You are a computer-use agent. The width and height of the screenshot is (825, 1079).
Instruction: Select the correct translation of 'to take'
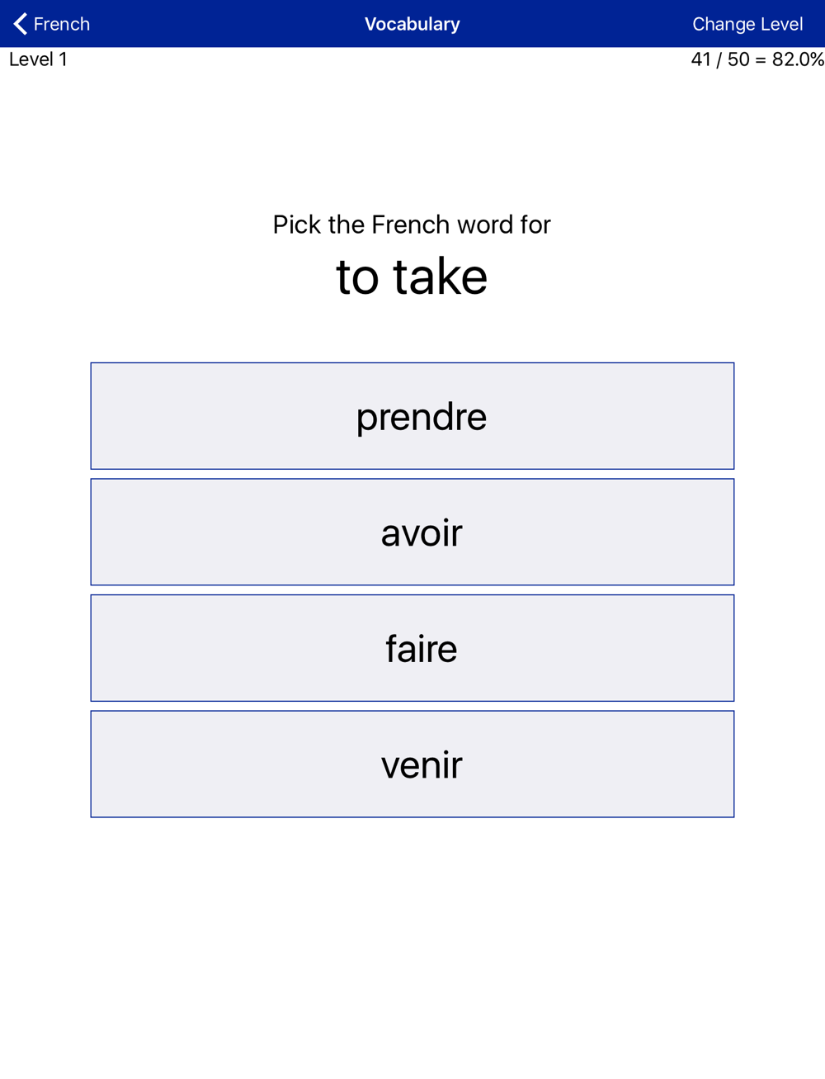[412, 416]
